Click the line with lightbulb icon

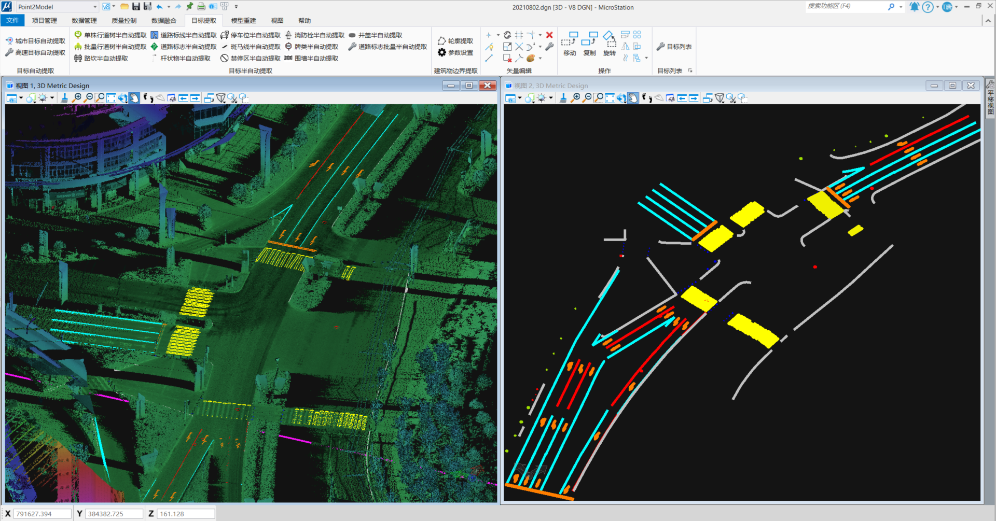point(489,47)
